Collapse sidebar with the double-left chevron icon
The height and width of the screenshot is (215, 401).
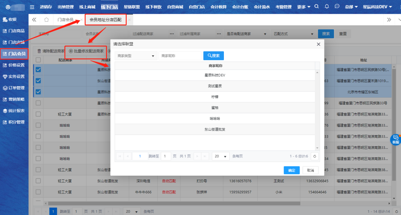[x=34, y=20]
